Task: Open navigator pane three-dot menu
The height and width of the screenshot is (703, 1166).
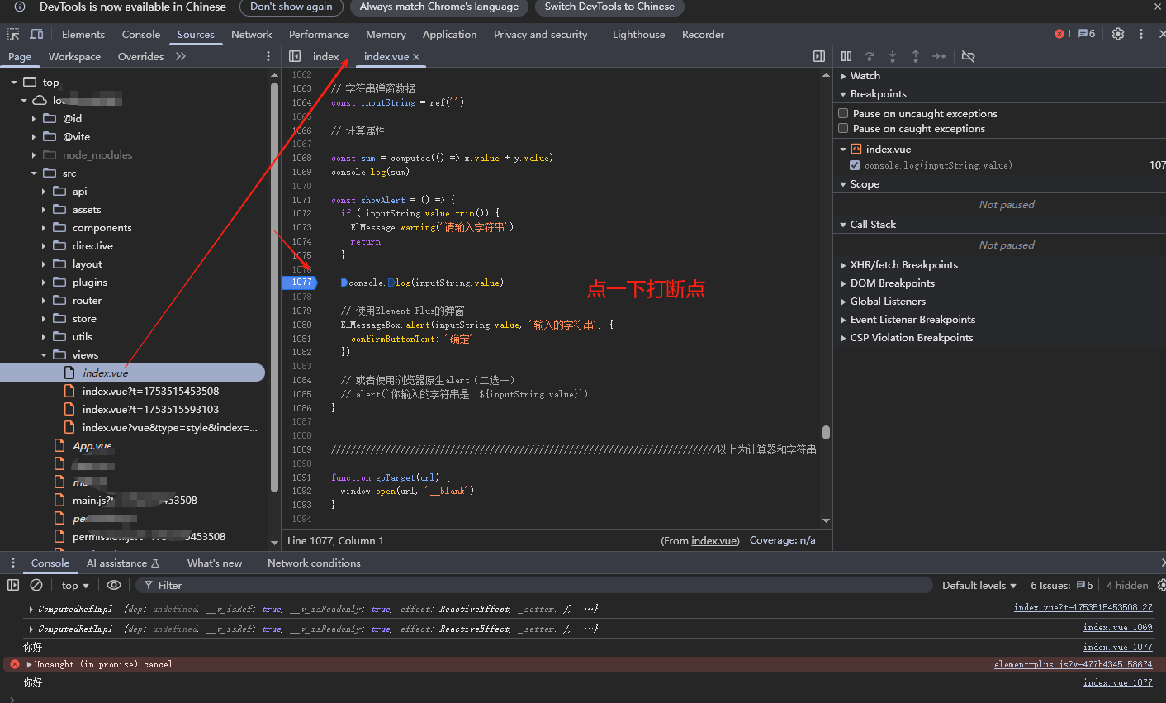Action: pos(268,56)
